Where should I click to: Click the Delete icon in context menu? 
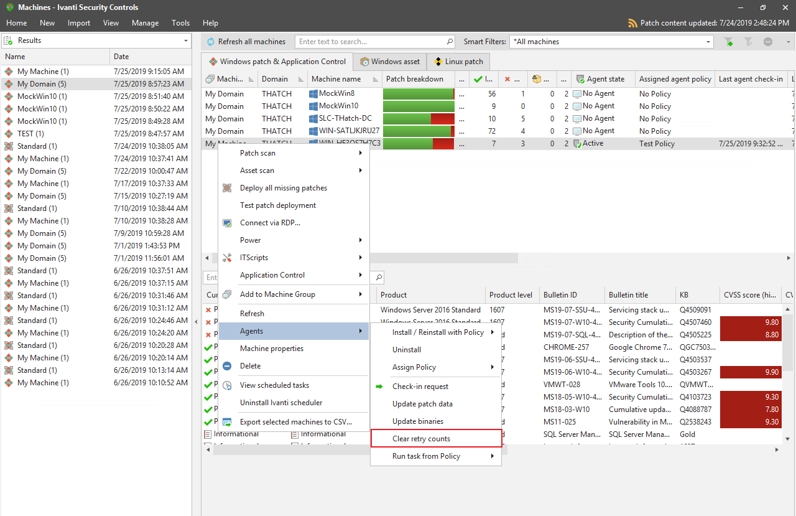(227, 366)
